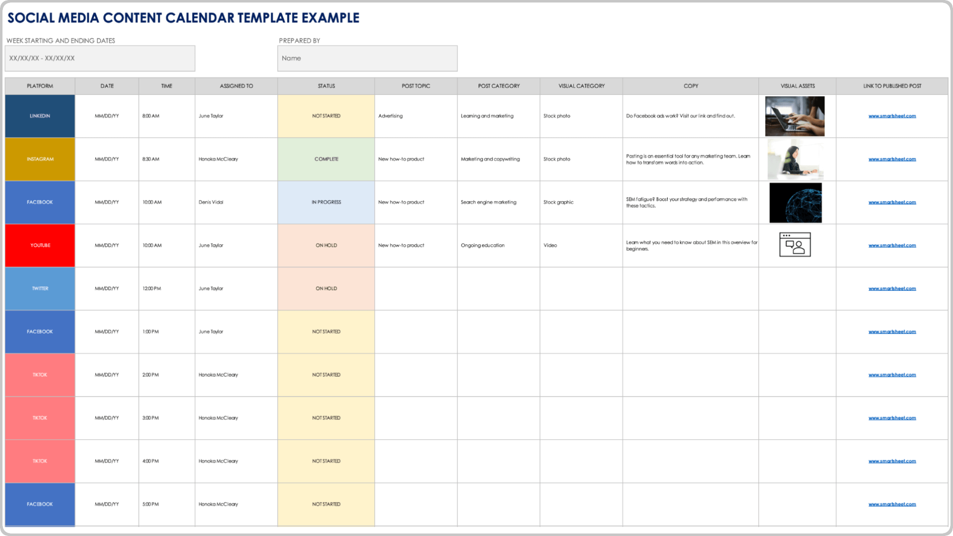The image size is (953, 536).
Task: Click the video chat icon in YouTube row
Action: point(795,245)
